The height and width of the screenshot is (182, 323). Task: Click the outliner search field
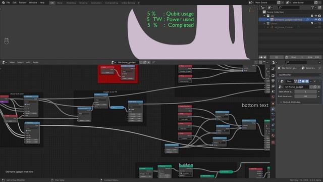tap(288, 8)
